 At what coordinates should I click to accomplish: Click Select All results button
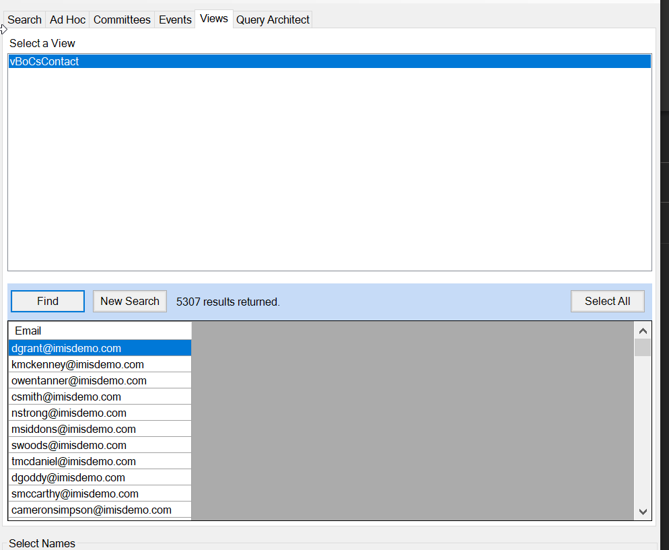(607, 302)
